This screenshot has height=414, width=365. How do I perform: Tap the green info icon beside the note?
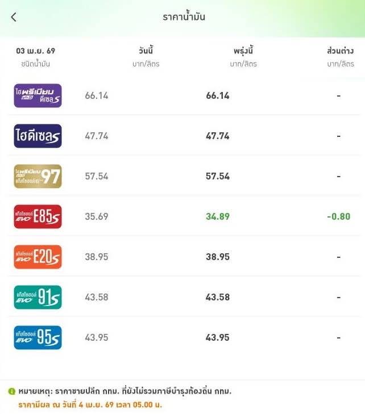pos(11,391)
